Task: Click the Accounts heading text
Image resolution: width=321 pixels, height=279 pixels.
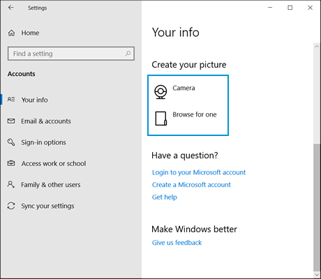Action: tap(22, 74)
